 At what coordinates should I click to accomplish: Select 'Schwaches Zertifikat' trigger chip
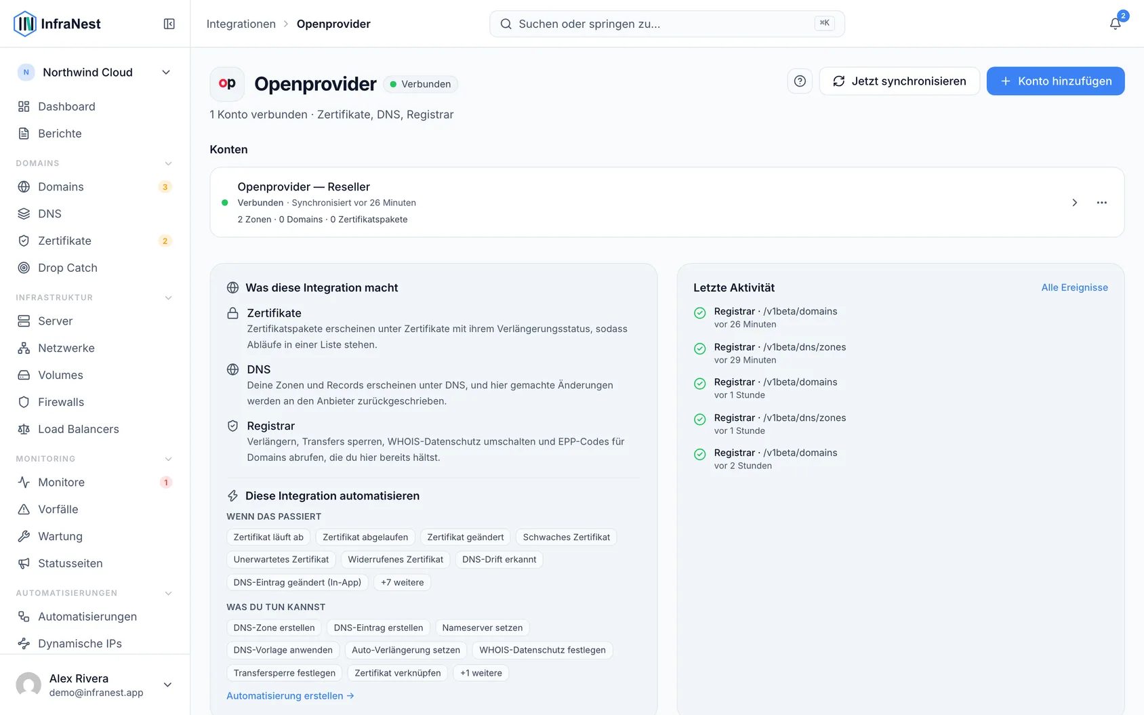[x=566, y=537]
